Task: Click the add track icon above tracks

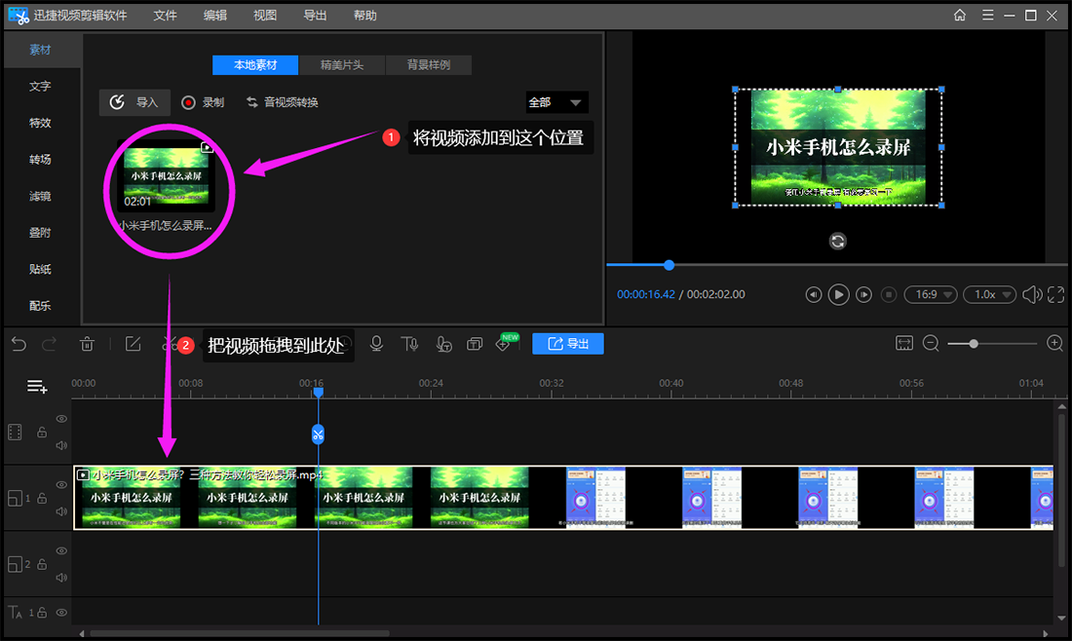Action: [x=37, y=387]
